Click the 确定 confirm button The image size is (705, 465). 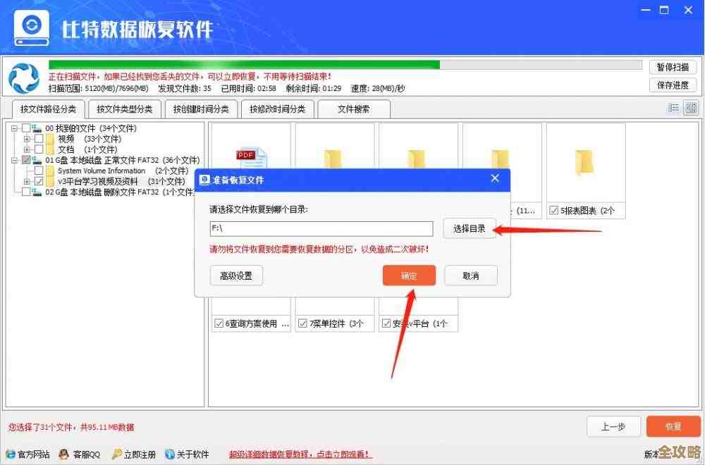(x=409, y=275)
